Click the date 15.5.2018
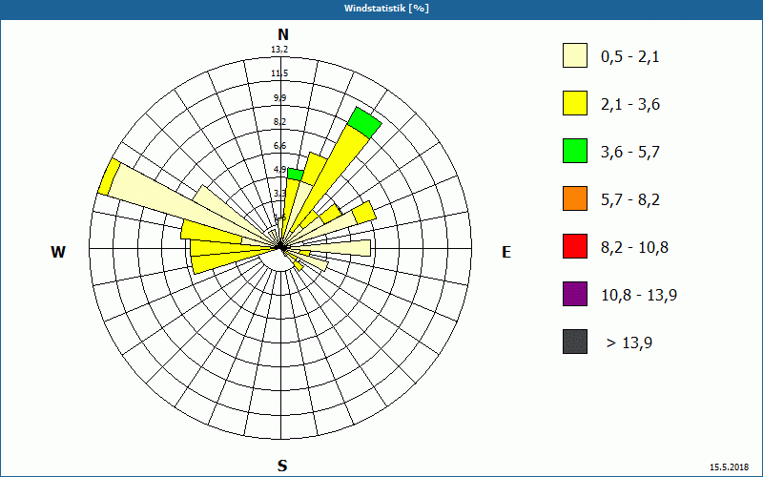Viewport: 763px width, 477px height. 729,467
